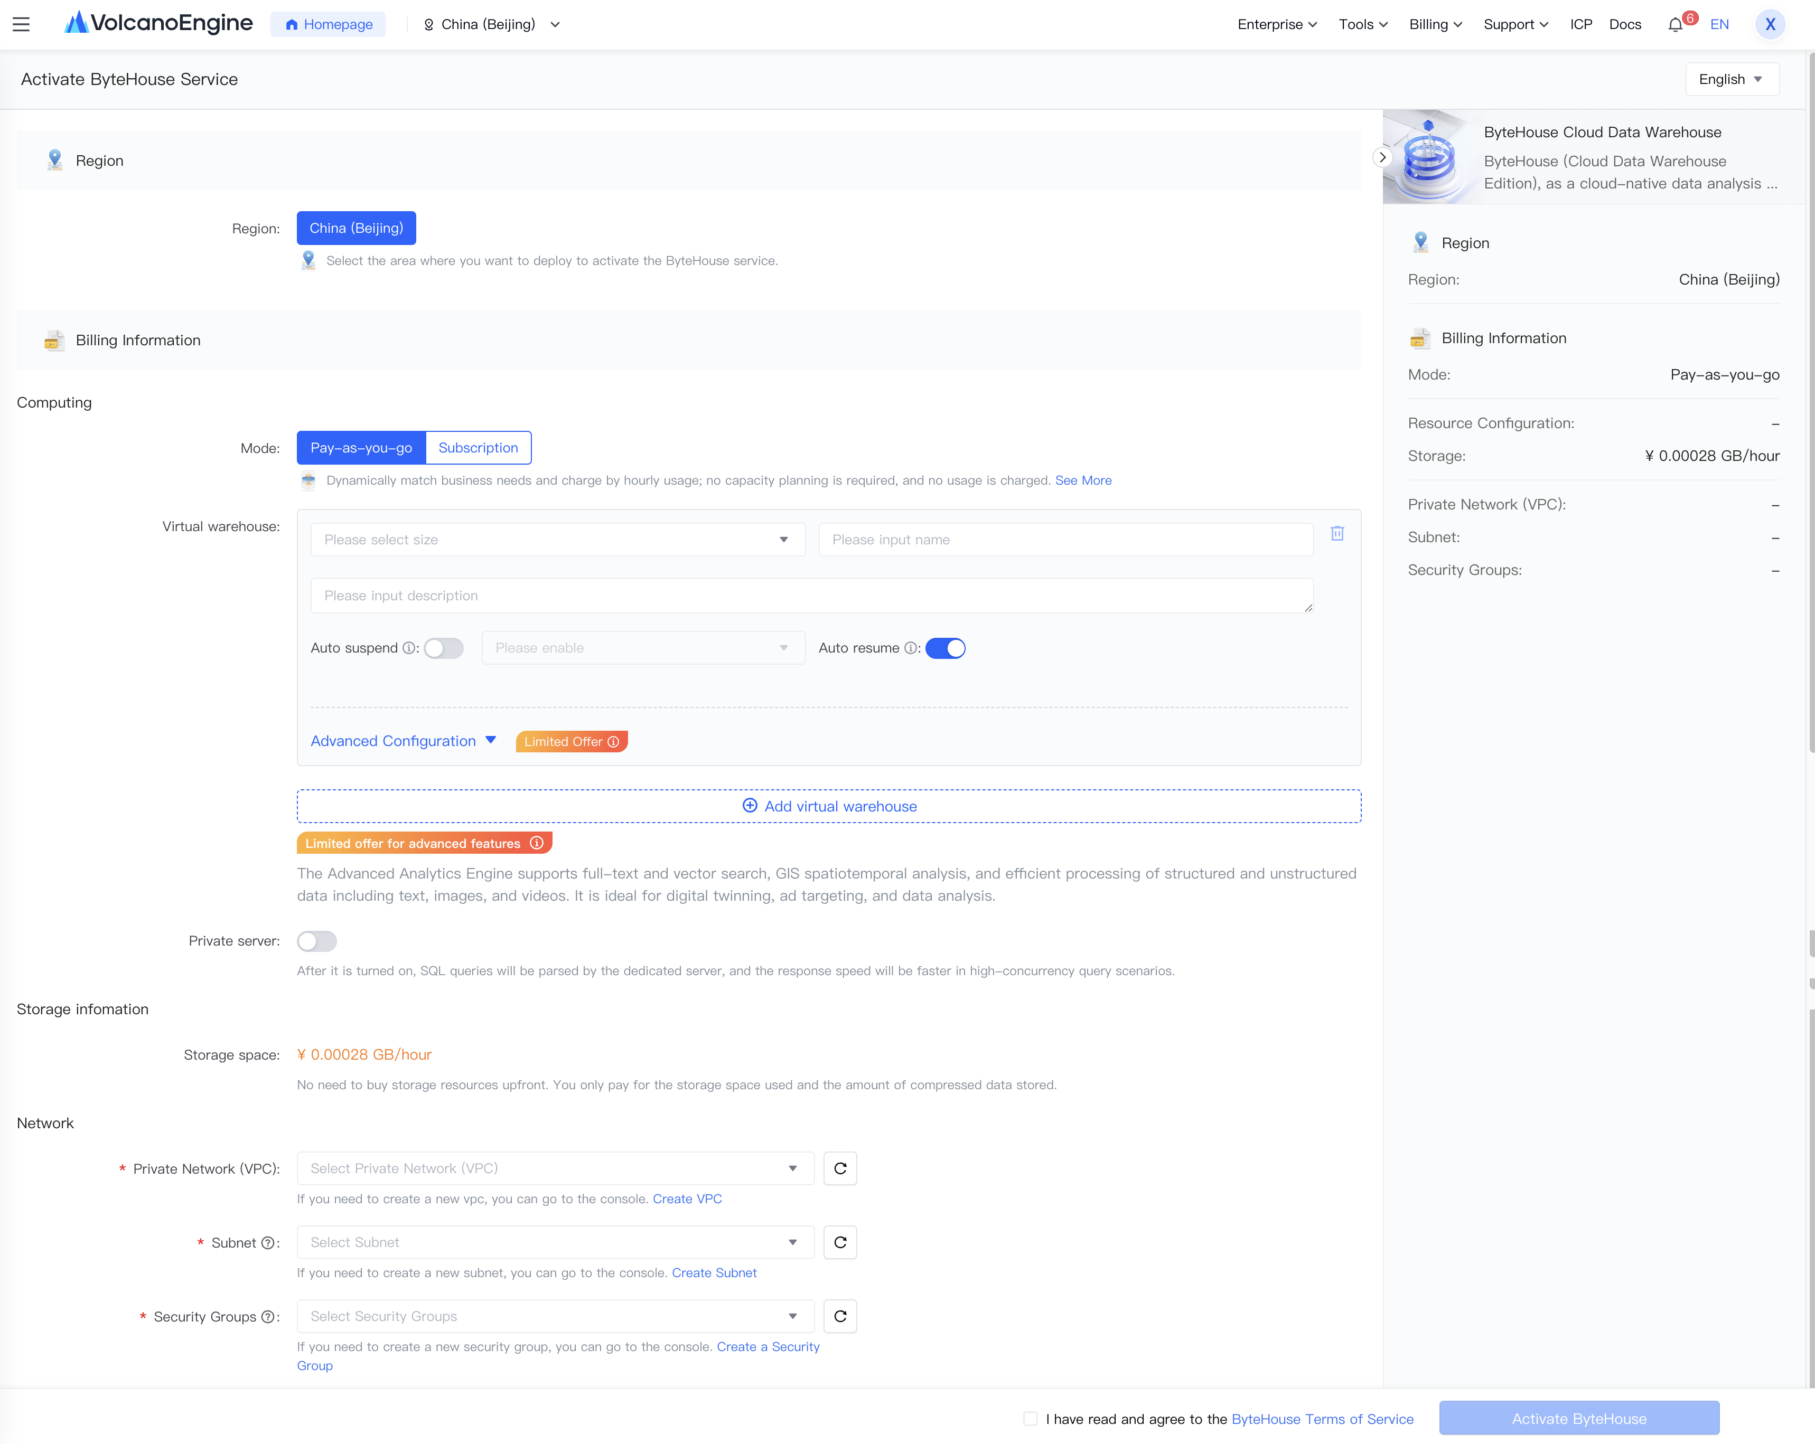The image size is (1815, 1444).
Task: Open the notifications bell icon
Action: coord(1675,24)
